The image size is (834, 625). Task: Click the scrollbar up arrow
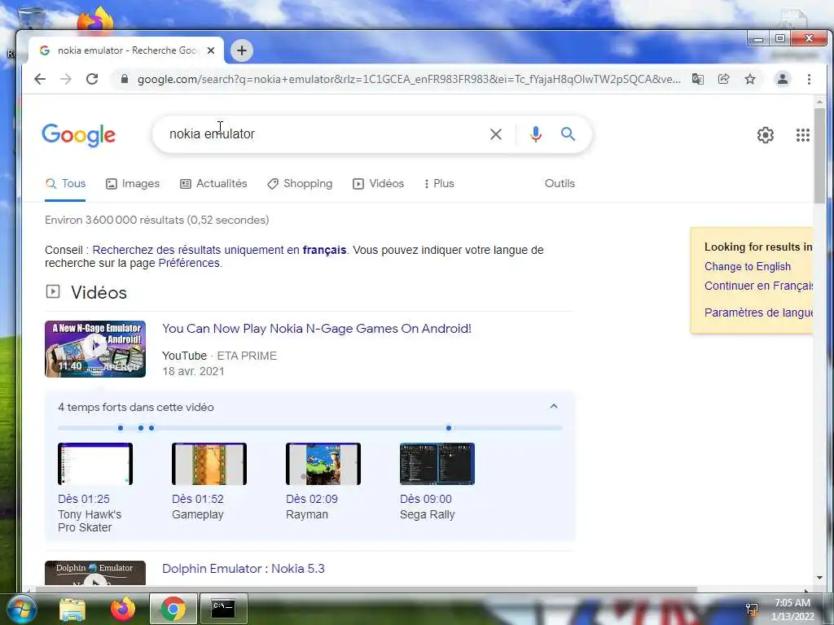819,102
